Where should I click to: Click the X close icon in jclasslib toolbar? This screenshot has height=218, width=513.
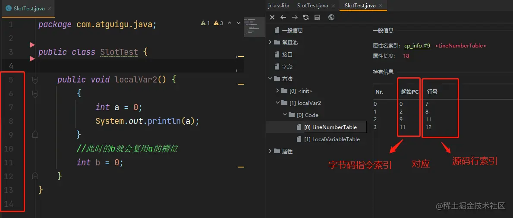tap(272, 17)
